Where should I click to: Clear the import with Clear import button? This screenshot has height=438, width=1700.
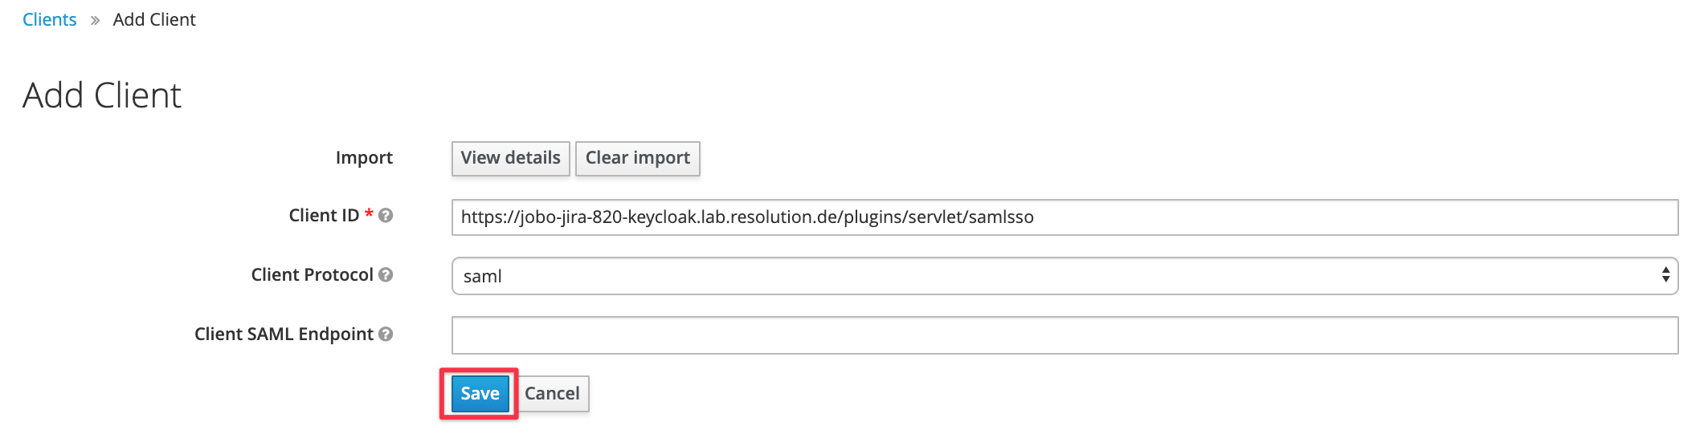point(638,158)
